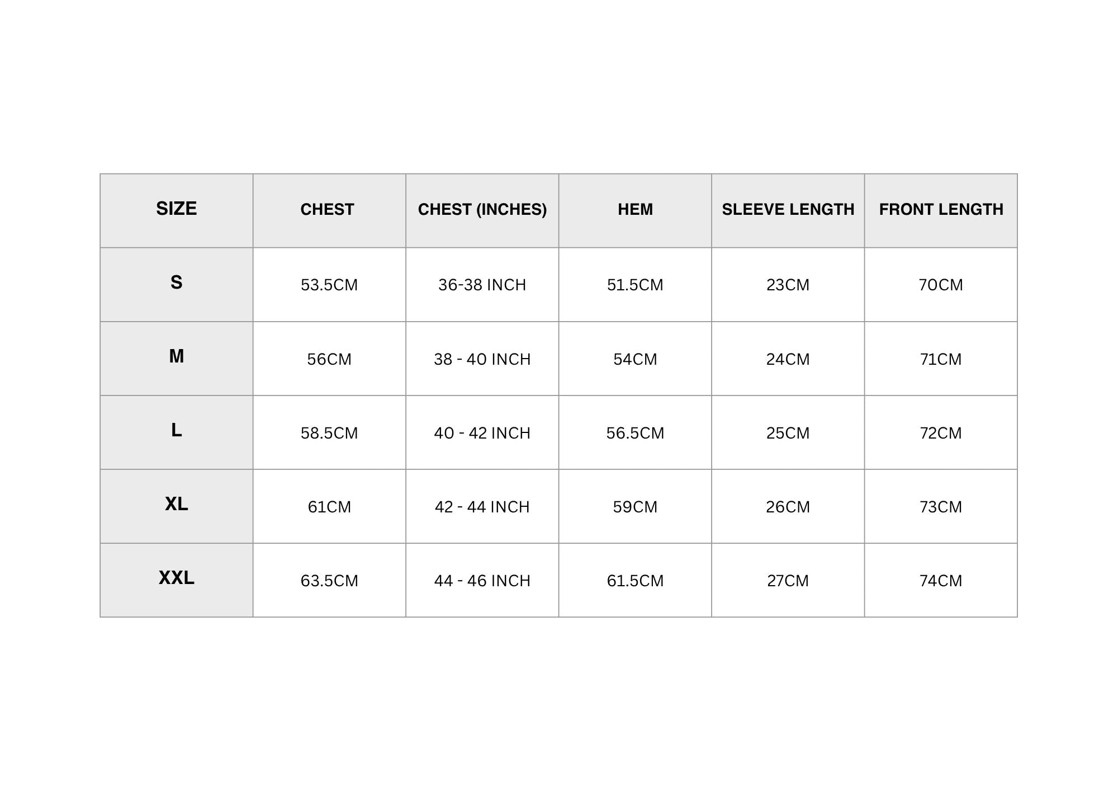The width and height of the screenshot is (1118, 791).
Task: Select the 42 - 44 INCH cell
Action: [482, 507]
